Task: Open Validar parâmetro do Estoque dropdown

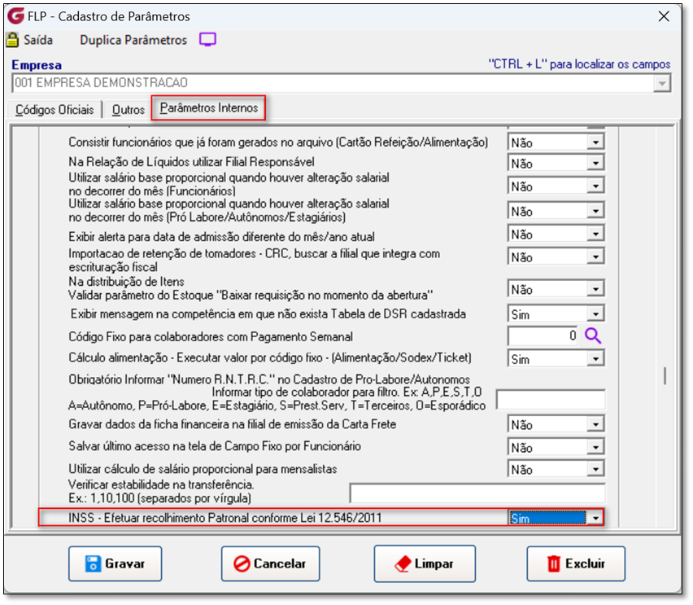Action: pyautogui.click(x=595, y=289)
